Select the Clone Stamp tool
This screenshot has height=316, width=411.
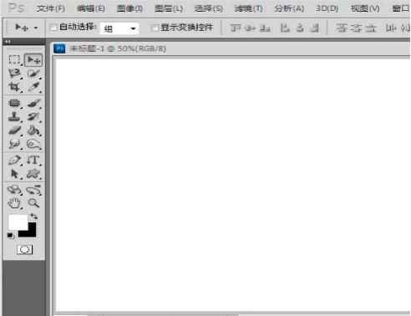[14, 117]
